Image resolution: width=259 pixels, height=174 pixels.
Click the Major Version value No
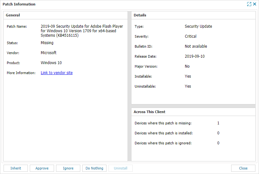pyautogui.click(x=187, y=66)
